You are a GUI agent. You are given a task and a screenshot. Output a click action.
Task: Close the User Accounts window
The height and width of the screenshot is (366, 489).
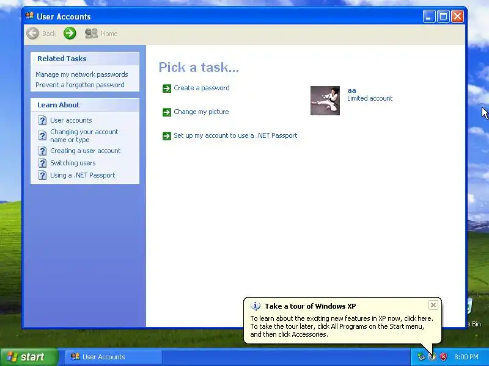click(457, 16)
